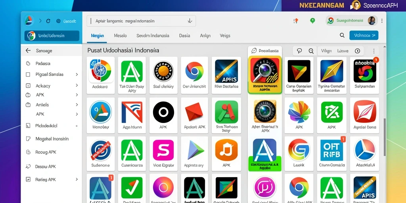
Task: Click the vertical scrollbar on the right
Action: [x=385, y=137]
